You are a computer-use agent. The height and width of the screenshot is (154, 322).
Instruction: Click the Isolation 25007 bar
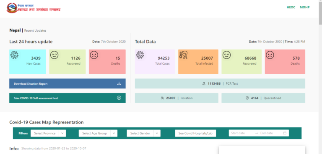pos(177,98)
